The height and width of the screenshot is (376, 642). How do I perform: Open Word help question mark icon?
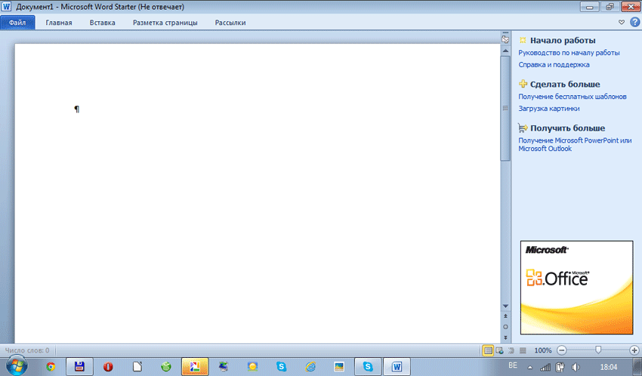coord(634,23)
